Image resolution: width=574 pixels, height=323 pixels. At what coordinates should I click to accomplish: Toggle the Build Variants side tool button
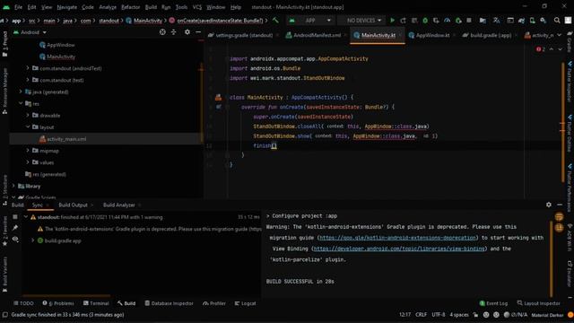4,275
